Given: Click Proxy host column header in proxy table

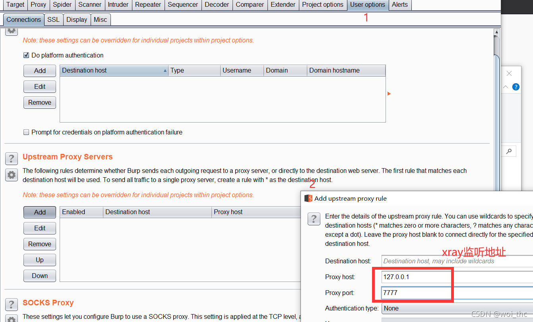Looking at the screenshot, I should (x=256, y=212).
